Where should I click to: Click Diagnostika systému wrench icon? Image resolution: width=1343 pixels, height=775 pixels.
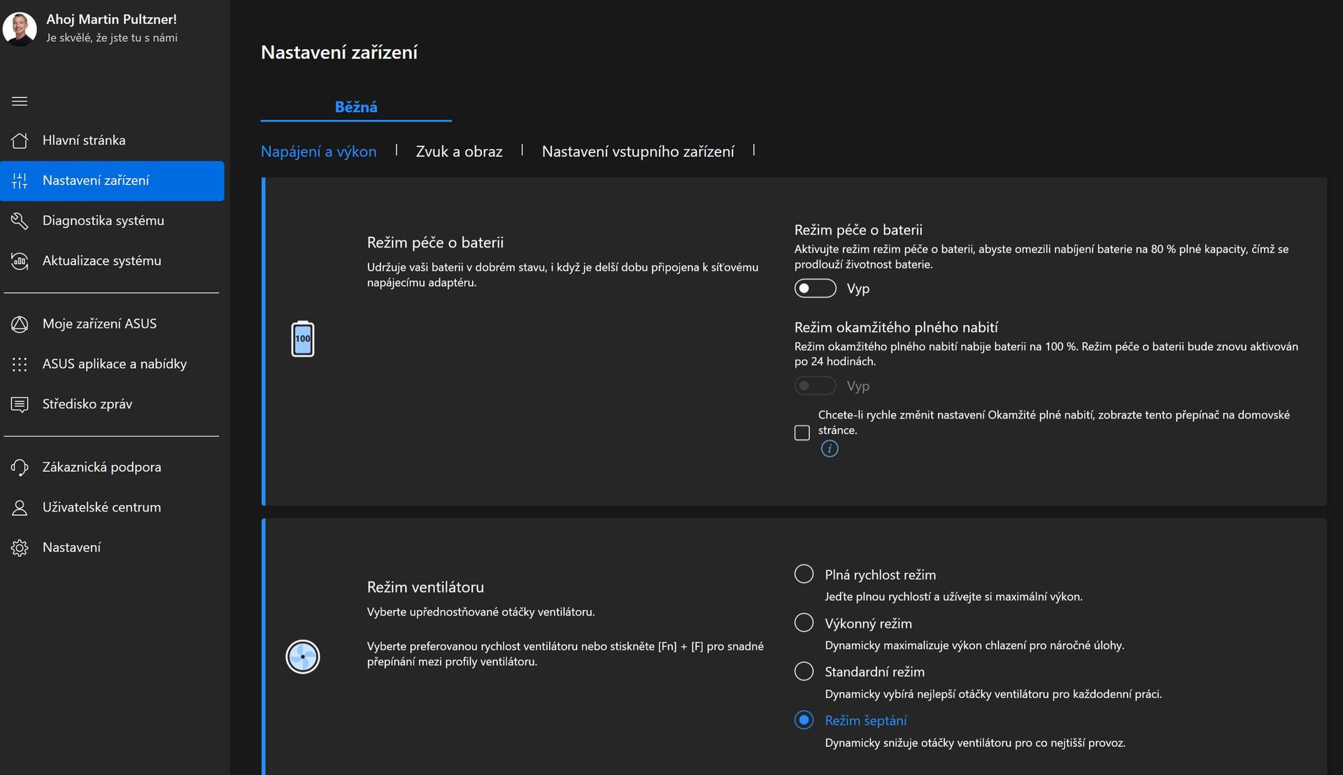(x=20, y=221)
